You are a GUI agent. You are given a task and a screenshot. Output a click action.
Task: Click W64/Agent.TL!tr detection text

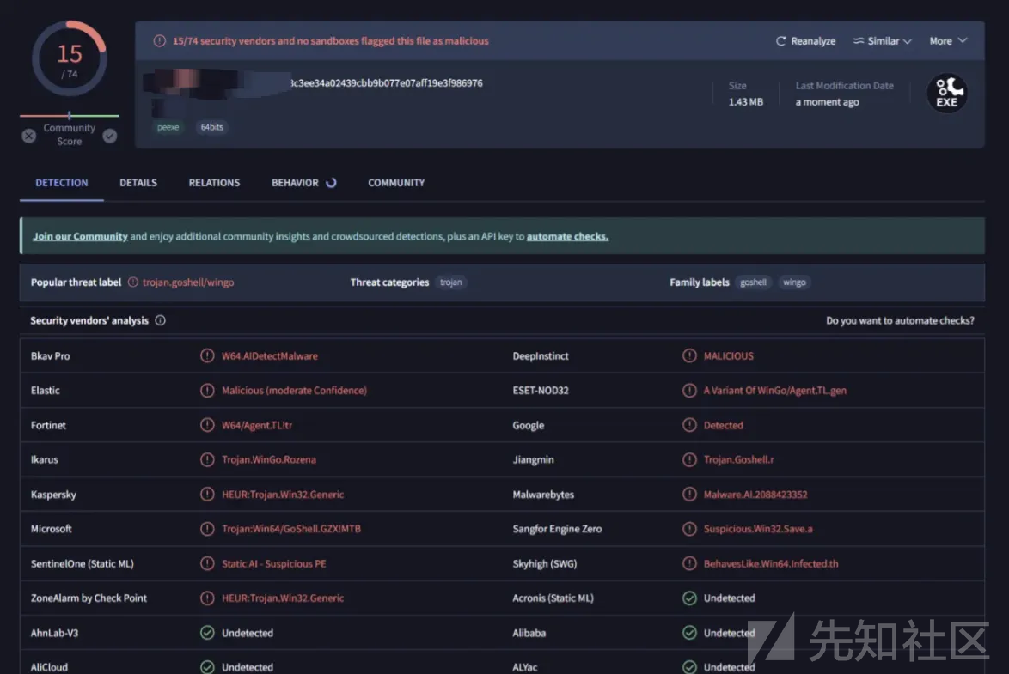(x=257, y=425)
